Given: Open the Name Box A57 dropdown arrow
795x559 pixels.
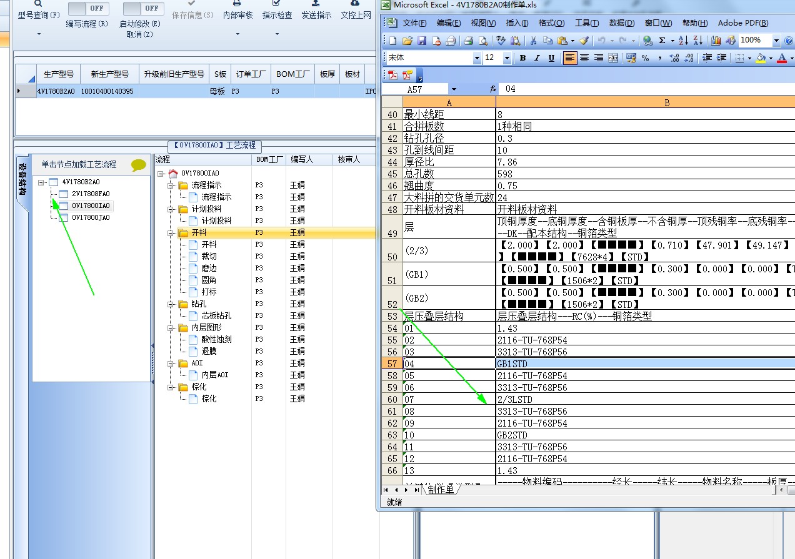Looking at the screenshot, I should pos(454,89).
